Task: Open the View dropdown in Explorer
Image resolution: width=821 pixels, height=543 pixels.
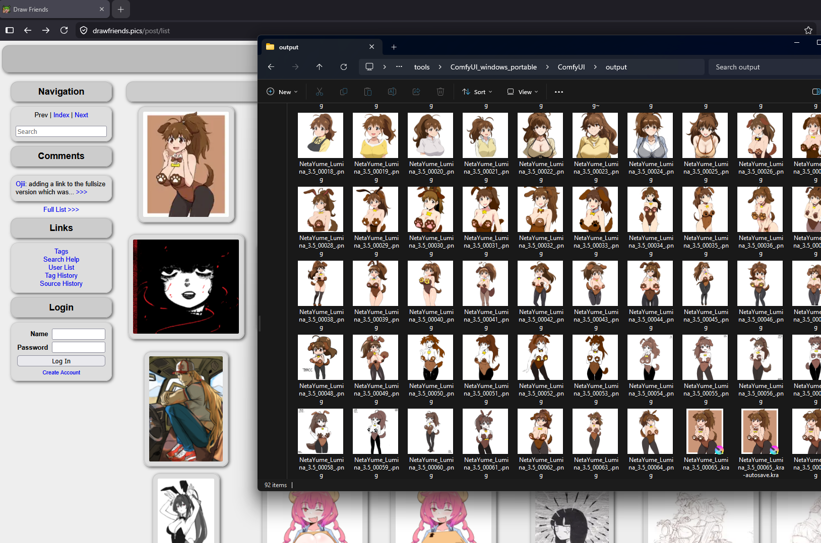Action: [x=523, y=92]
